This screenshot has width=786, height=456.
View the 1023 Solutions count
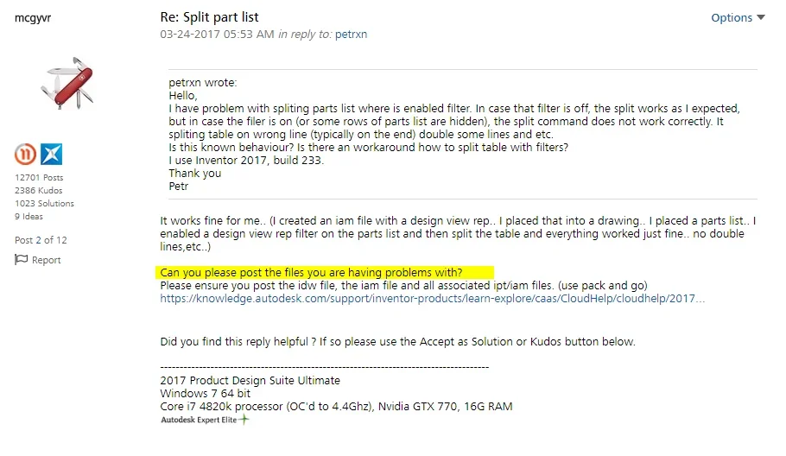pyautogui.click(x=44, y=204)
